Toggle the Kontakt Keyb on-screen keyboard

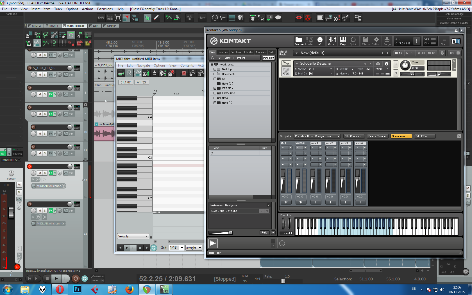tap(343, 41)
